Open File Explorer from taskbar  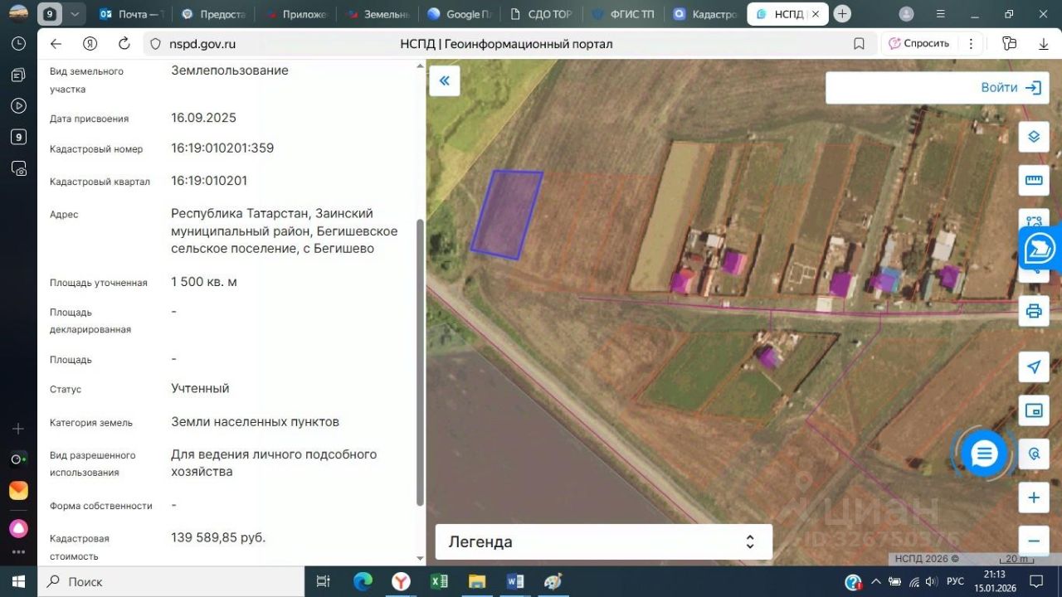click(477, 581)
